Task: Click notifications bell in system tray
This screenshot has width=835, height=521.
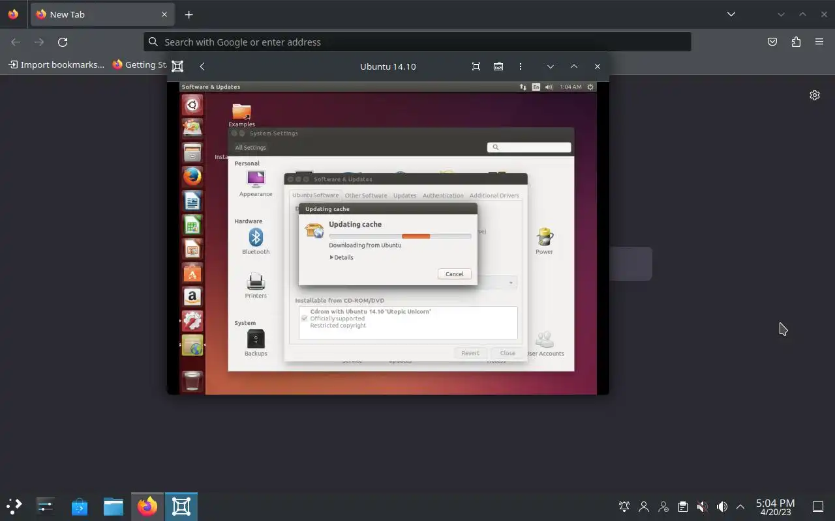Action: (x=624, y=507)
